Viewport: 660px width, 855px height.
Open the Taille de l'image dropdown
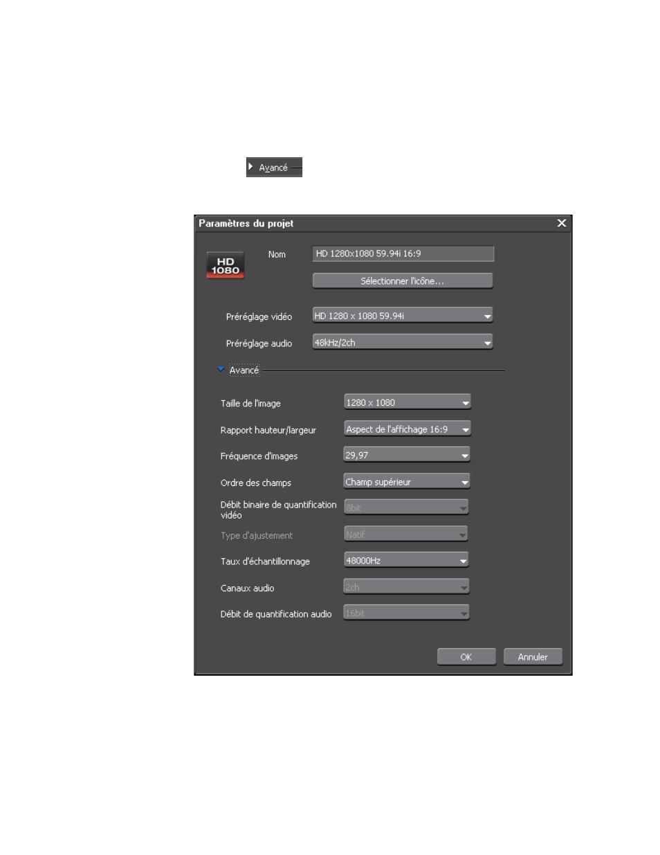click(x=407, y=402)
